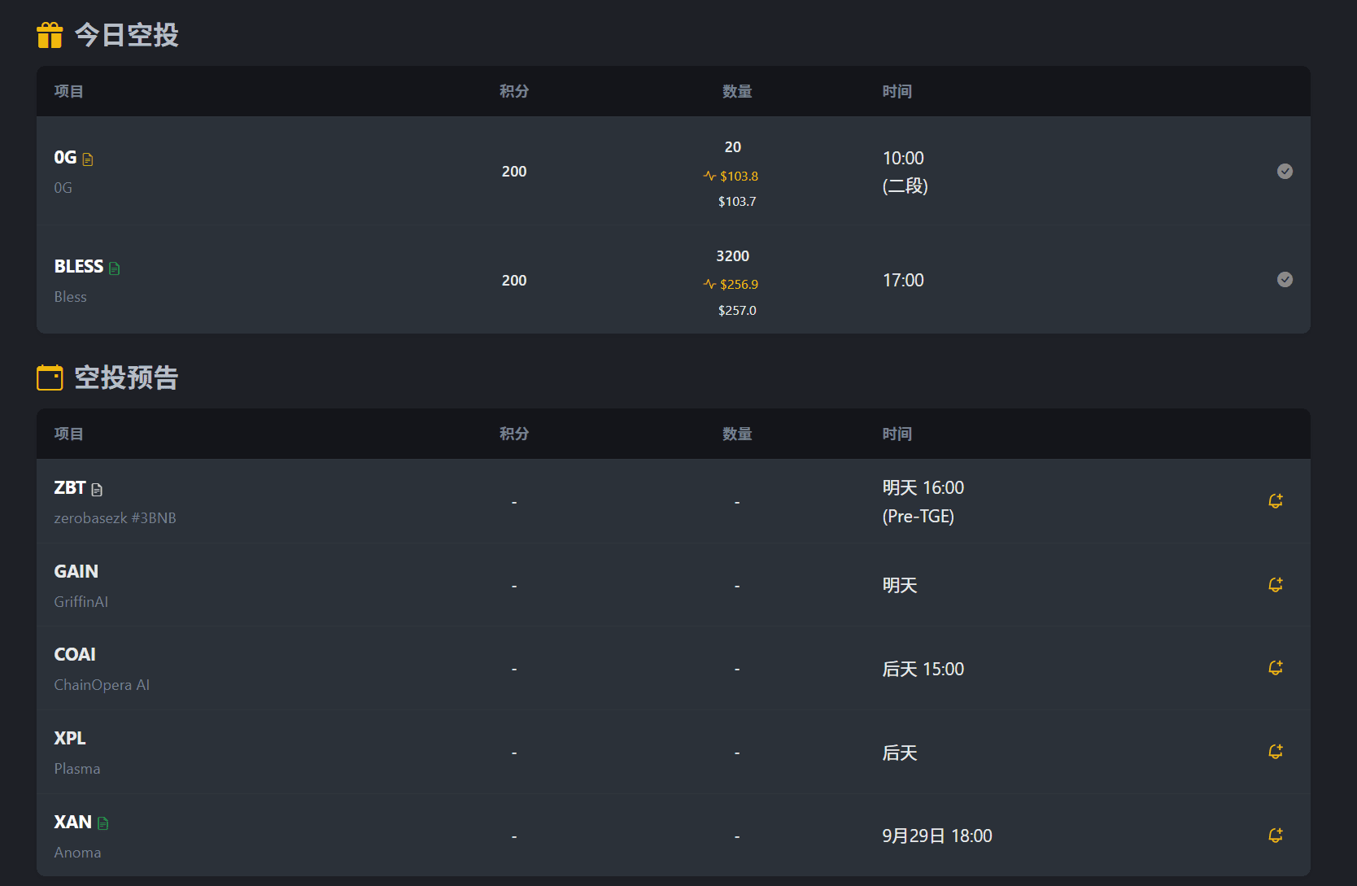This screenshot has height=886, width=1357.
Task: Toggle the check mark on BLESS row
Action: tap(1285, 280)
